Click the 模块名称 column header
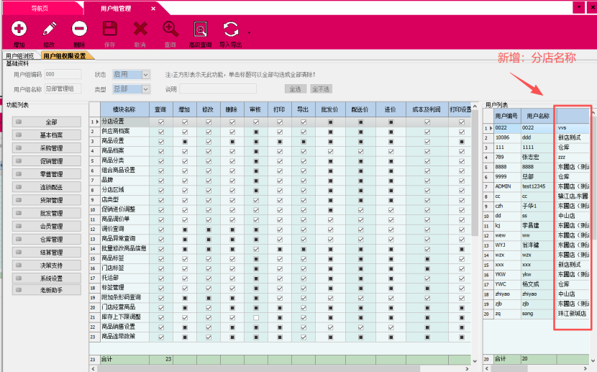 pos(124,109)
